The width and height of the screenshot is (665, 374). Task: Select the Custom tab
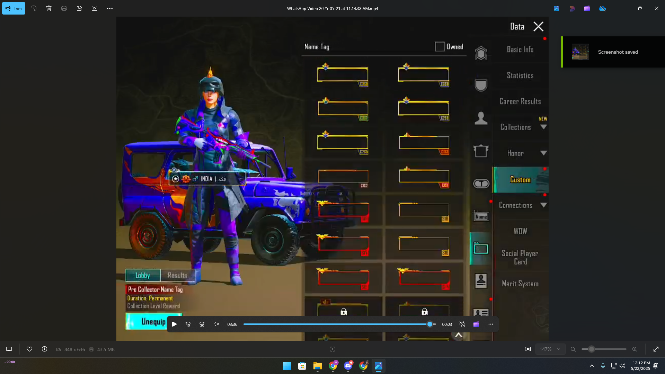(520, 180)
